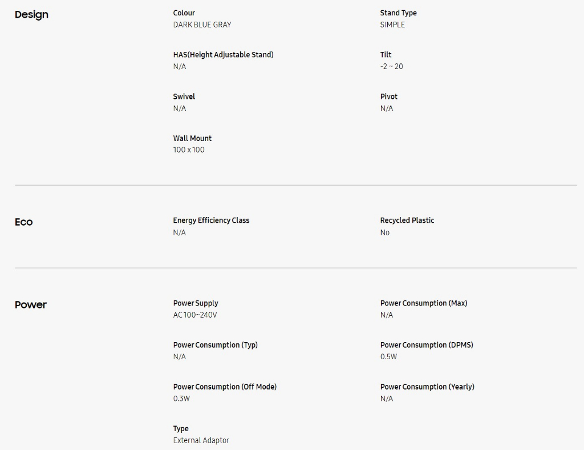Screen dimensions: 584x450
Task: Click the Stand Type label
Action: point(399,13)
